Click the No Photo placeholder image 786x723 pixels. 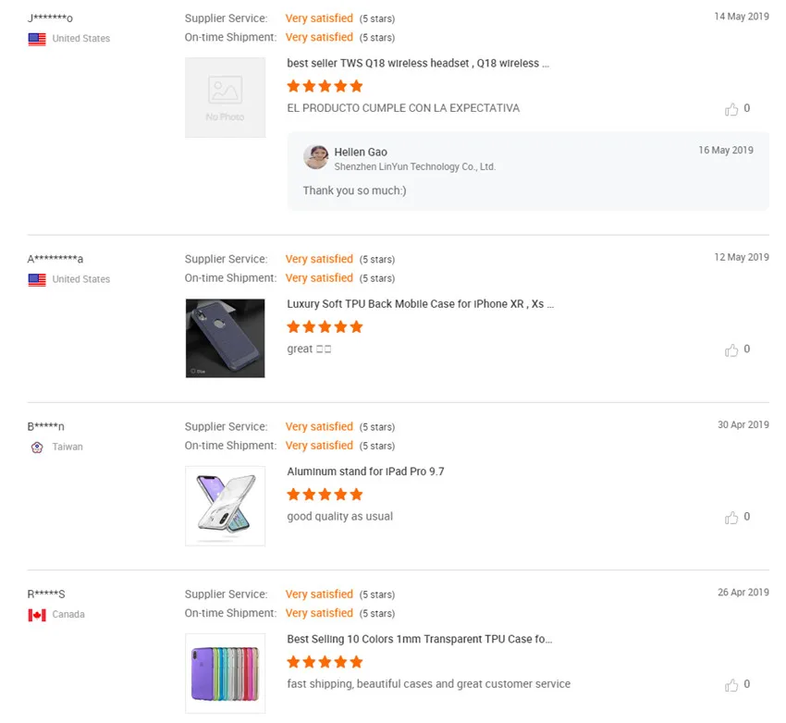click(x=225, y=97)
